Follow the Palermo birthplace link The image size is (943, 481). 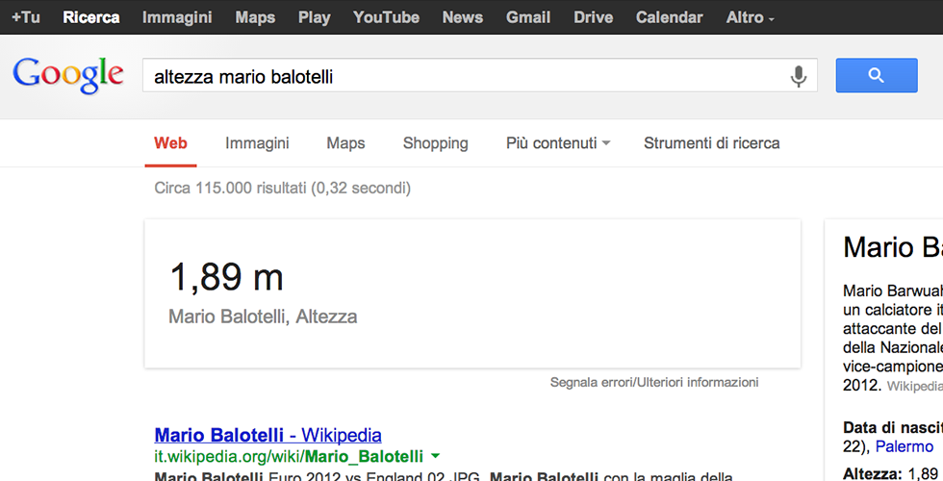click(904, 446)
